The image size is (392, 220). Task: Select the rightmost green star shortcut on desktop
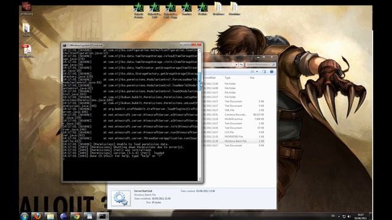coord(202,9)
